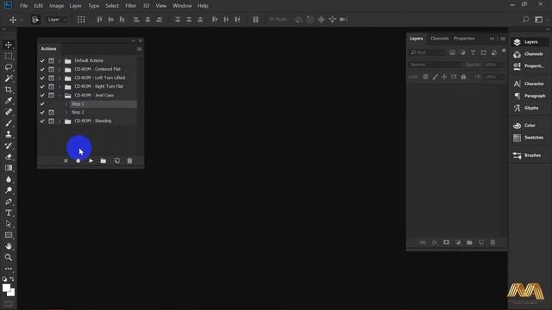Select the Rectangular Marquee tool
The width and height of the screenshot is (552, 310).
9,56
